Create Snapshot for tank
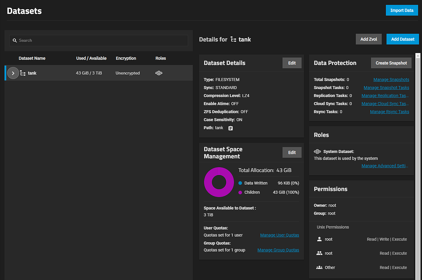 click(391, 63)
